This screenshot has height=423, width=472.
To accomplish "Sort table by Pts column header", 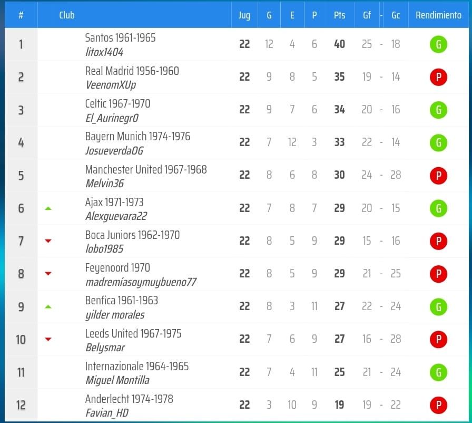I will click(339, 15).
